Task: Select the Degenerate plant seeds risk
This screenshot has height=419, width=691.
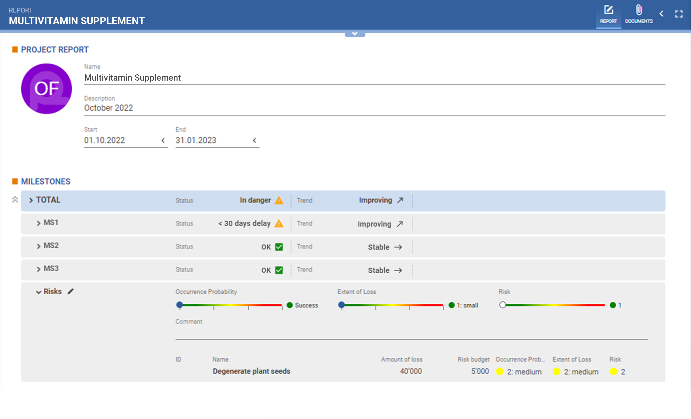Action: (x=251, y=371)
